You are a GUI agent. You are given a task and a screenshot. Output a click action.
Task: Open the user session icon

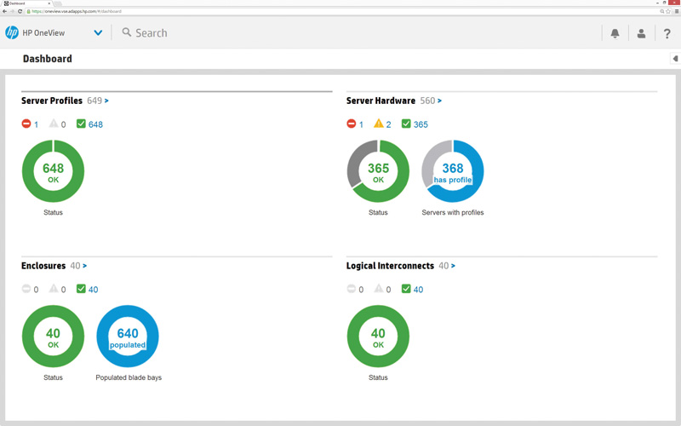coord(641,33)
